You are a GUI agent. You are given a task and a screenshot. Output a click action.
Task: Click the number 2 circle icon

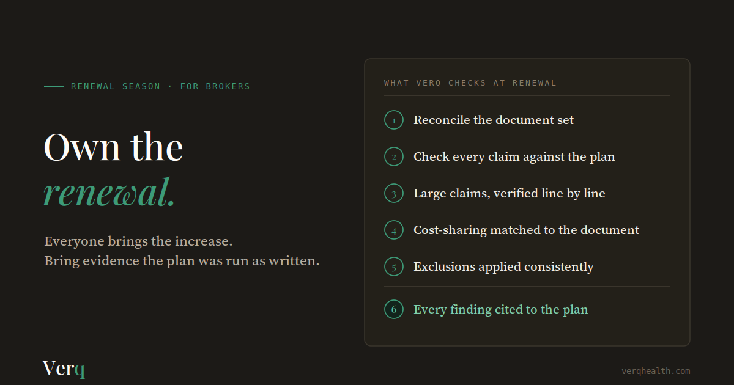[x=394, y=156]
